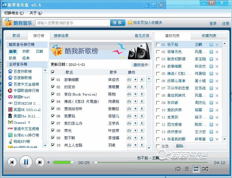
Task: Open dropdown for 最炫民族风 playlist item
Action: [x=211, y=96]
